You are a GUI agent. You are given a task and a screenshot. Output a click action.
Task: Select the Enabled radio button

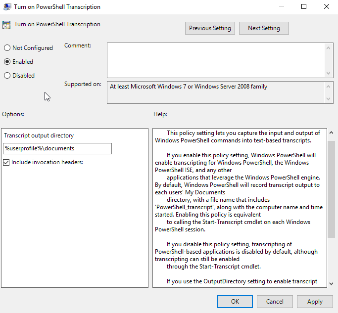[x=7, y=62]
